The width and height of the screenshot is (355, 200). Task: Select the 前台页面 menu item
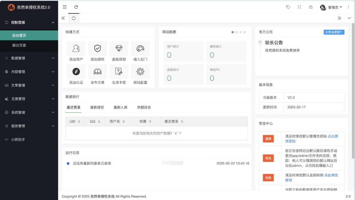pyautogui.click(x=29, y=45)
